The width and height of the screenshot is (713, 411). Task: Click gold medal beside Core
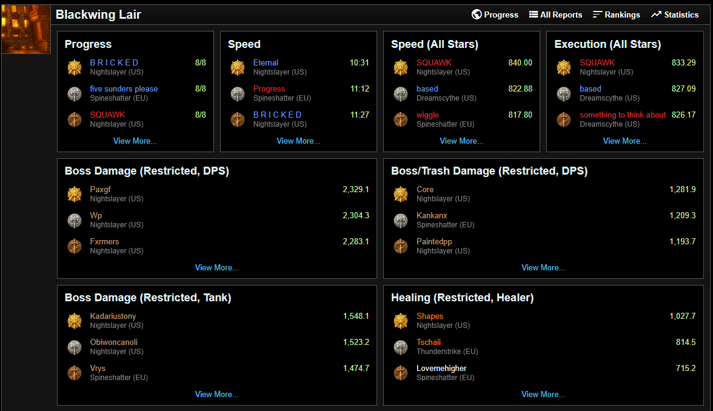[x=401, y=194]
